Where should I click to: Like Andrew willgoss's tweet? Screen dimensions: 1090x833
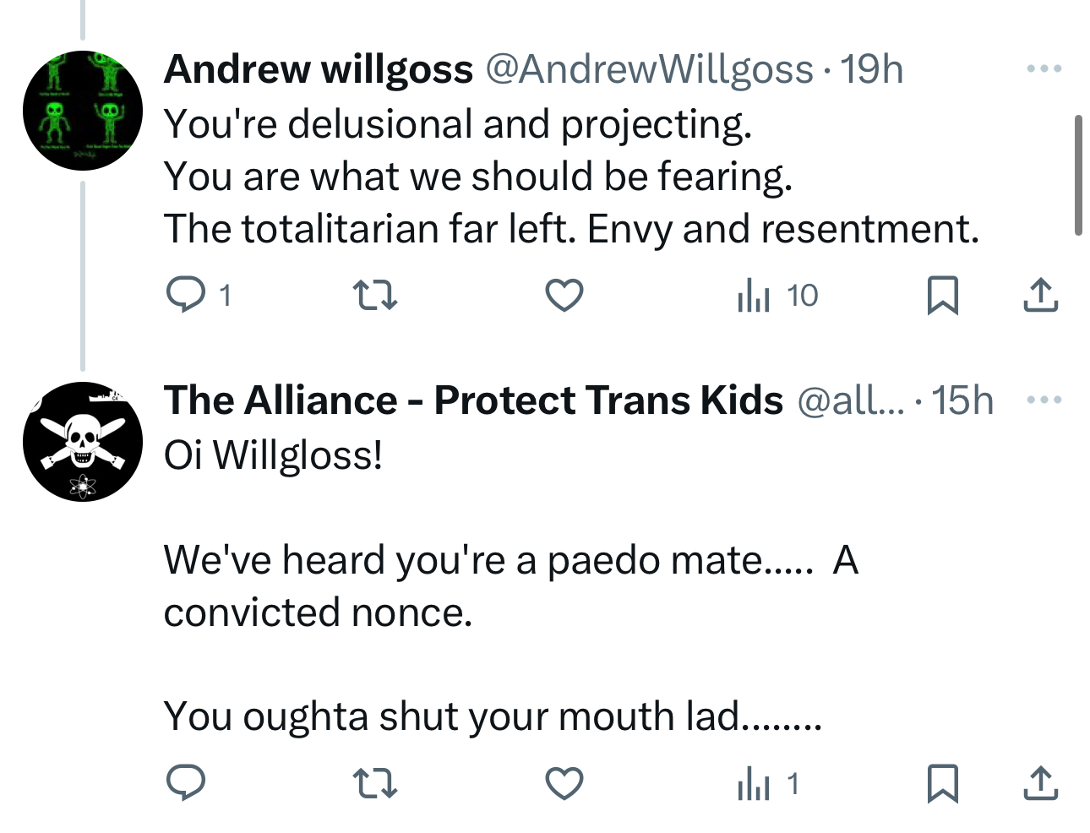point(564,295)
